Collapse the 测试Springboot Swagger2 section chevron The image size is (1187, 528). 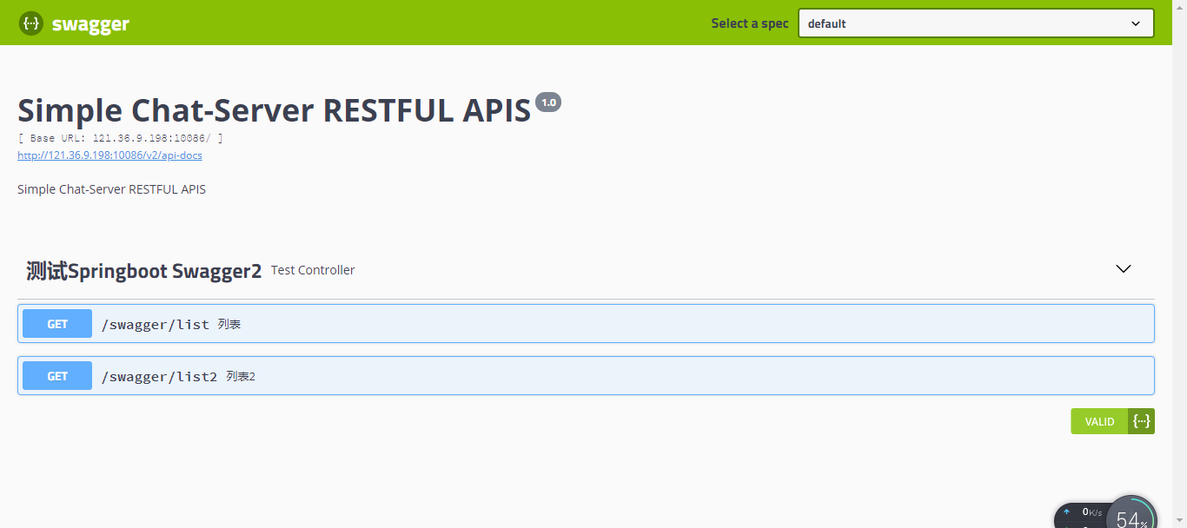tap(1124, 269)
